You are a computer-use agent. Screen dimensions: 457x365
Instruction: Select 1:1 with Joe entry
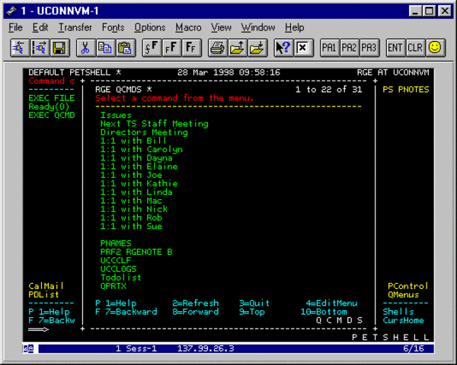click(131, 175)
